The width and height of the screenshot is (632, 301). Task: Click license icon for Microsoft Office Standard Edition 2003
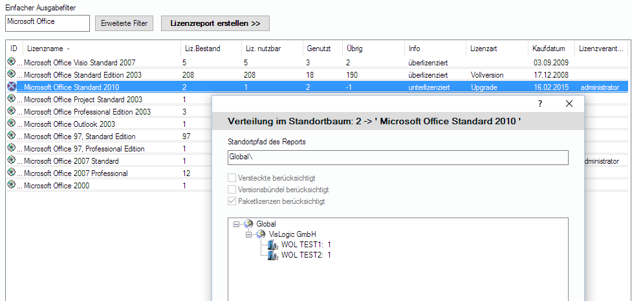(x=11, y=74)
